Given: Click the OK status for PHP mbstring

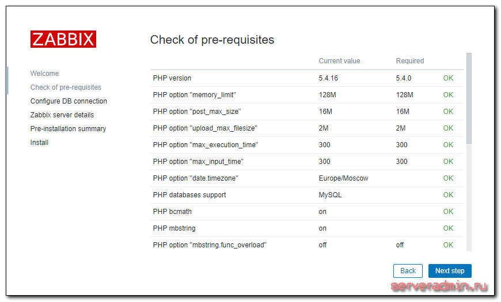Looking at the screenshot, I should click(x=448, y=228).
